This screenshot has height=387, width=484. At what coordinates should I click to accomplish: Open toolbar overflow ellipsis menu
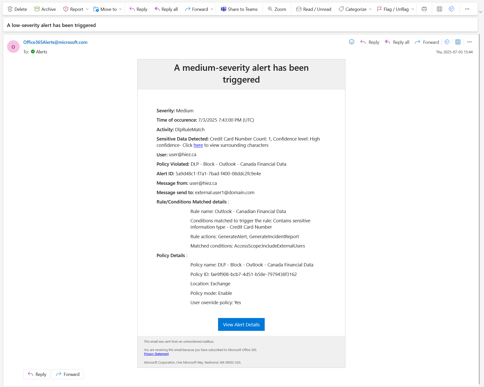pos(467,9)
